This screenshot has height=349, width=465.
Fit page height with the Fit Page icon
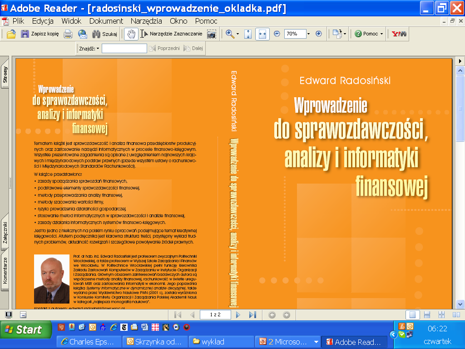coord(248,34)
